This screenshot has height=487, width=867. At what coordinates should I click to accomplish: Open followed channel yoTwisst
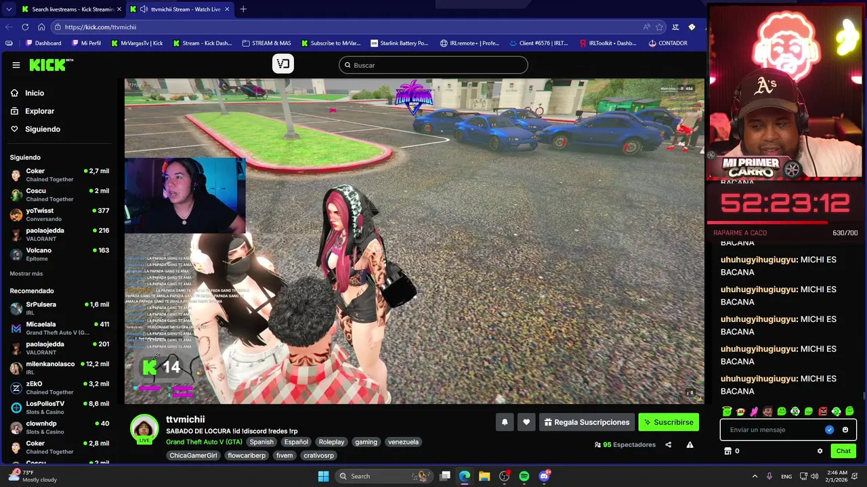pos(60,214)
